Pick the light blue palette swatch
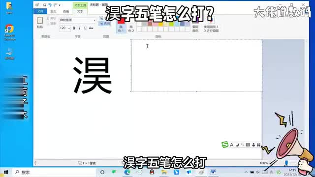 point(177,24)
